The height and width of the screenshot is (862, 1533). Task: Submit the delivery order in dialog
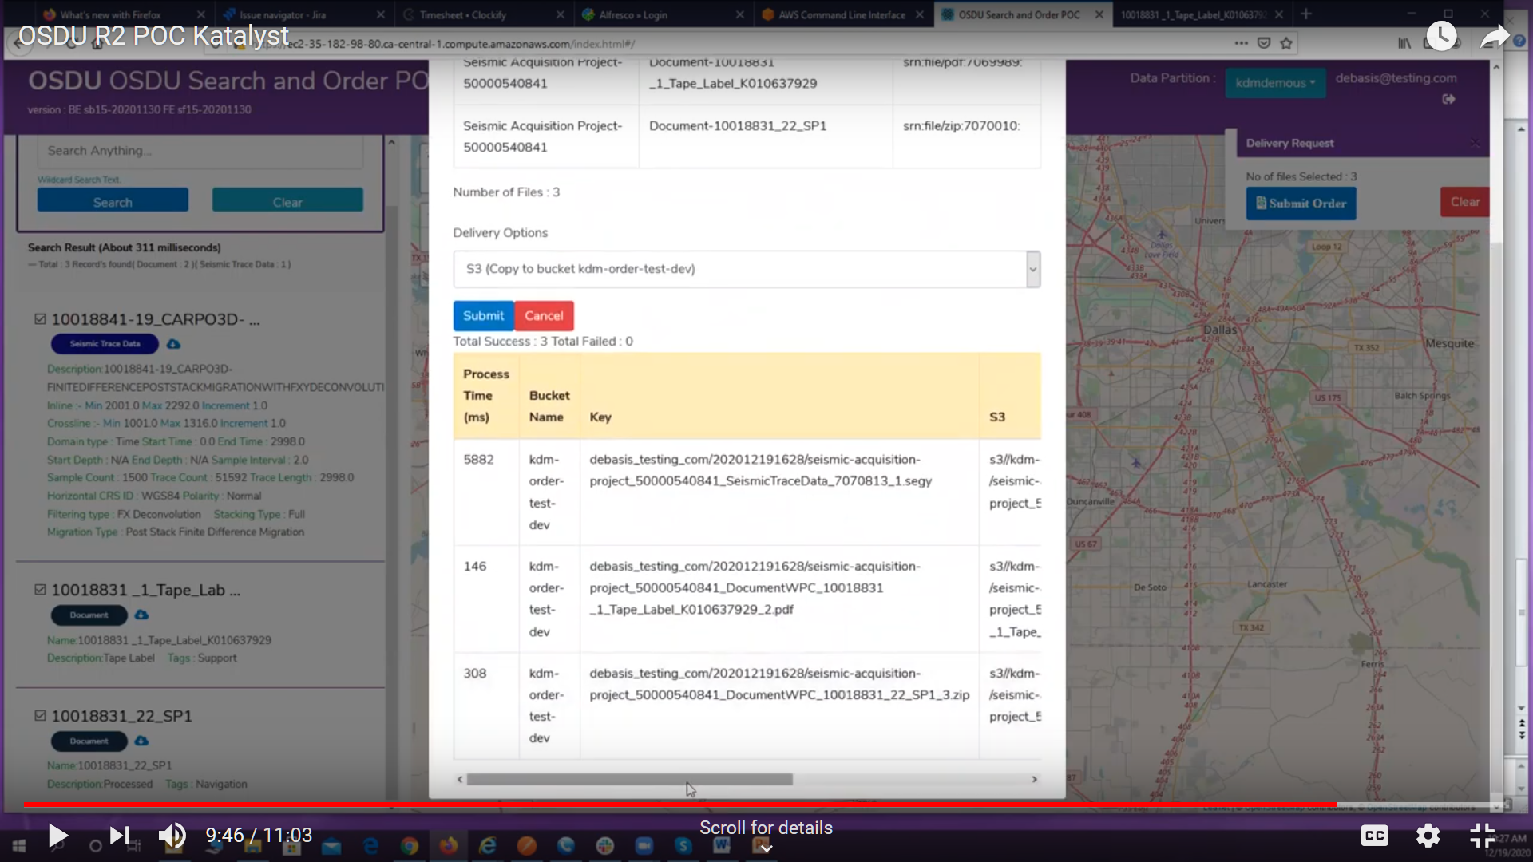point(483,316)
